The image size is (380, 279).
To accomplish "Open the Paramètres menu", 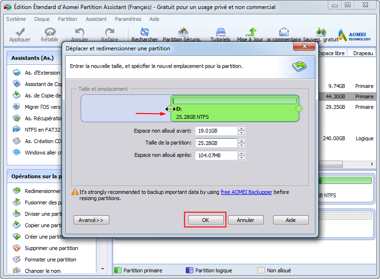I will (x=128, y=19).
